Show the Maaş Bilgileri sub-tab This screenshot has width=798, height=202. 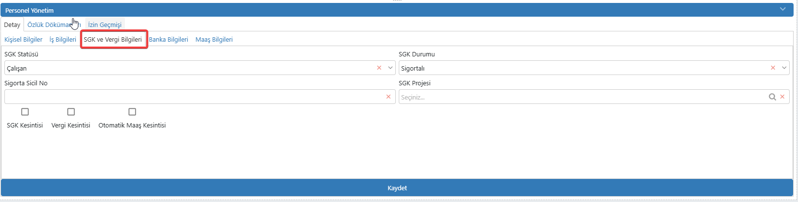coord(214,39)
